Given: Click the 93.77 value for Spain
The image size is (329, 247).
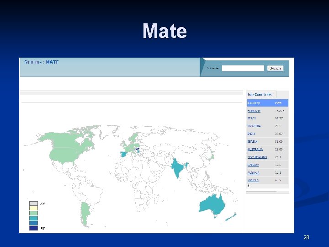Looking at the screenshot, I should pyautogui.click(x=279, y=118).
